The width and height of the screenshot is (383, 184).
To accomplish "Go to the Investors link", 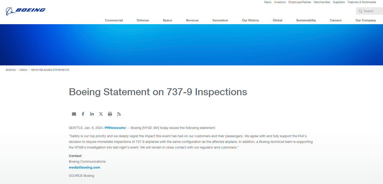I will (280, 2).
